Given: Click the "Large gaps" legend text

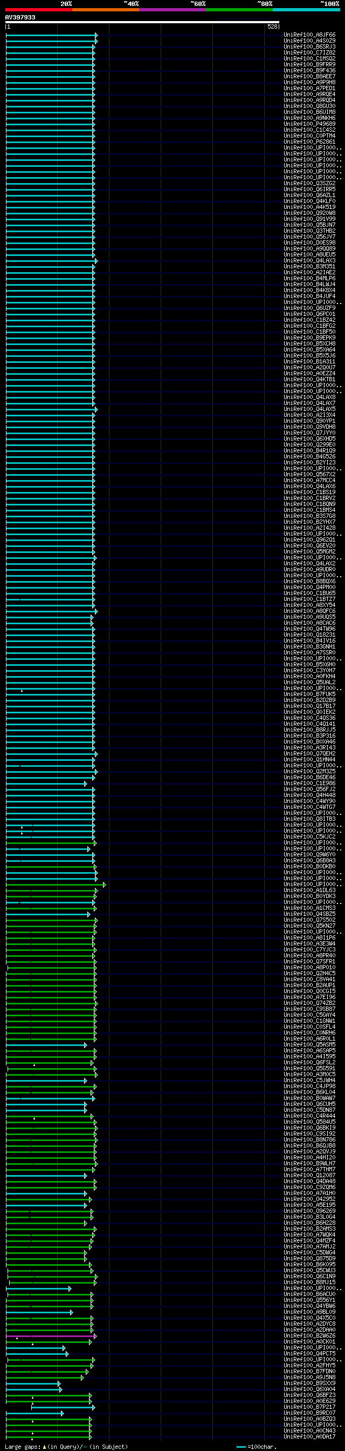Looking at the screenshot, I should pyautogui.click(x=66, y=1447).
